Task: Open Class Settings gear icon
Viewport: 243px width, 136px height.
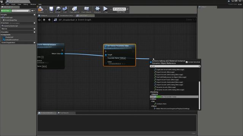Action: tap(74, 9)
